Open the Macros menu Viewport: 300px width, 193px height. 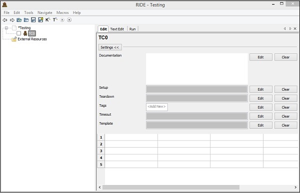(x=62, y=12)
